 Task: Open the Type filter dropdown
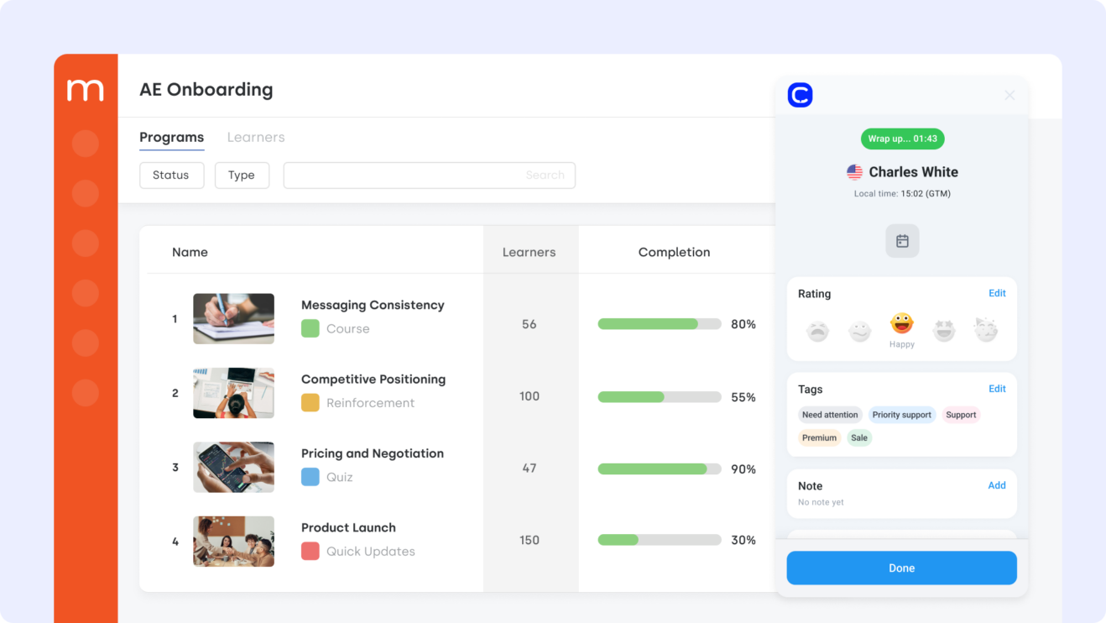point(242,175)
